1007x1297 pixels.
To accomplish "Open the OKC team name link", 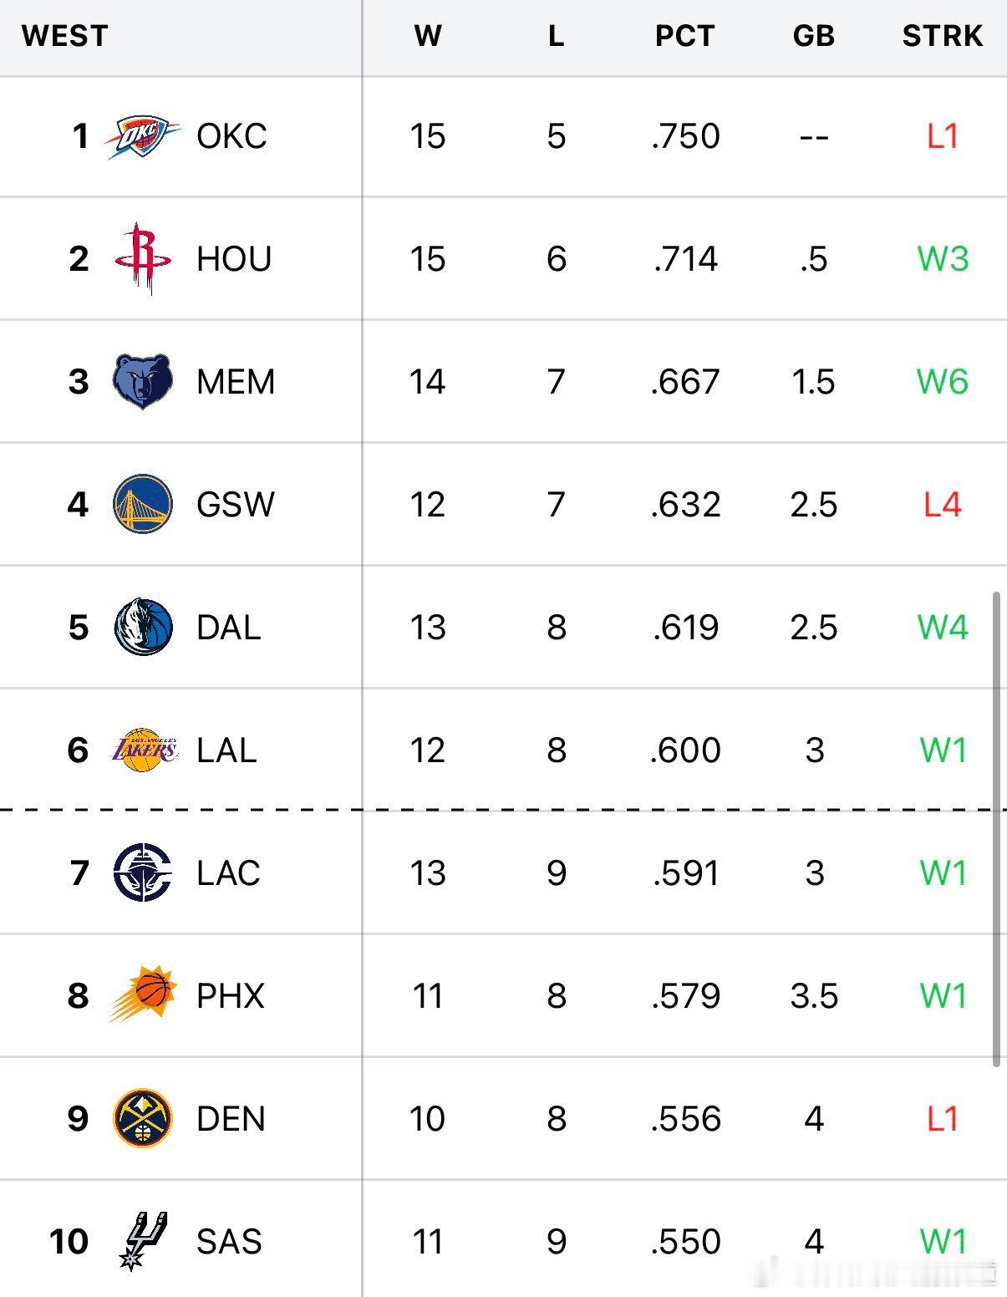I will click(231, 136).
